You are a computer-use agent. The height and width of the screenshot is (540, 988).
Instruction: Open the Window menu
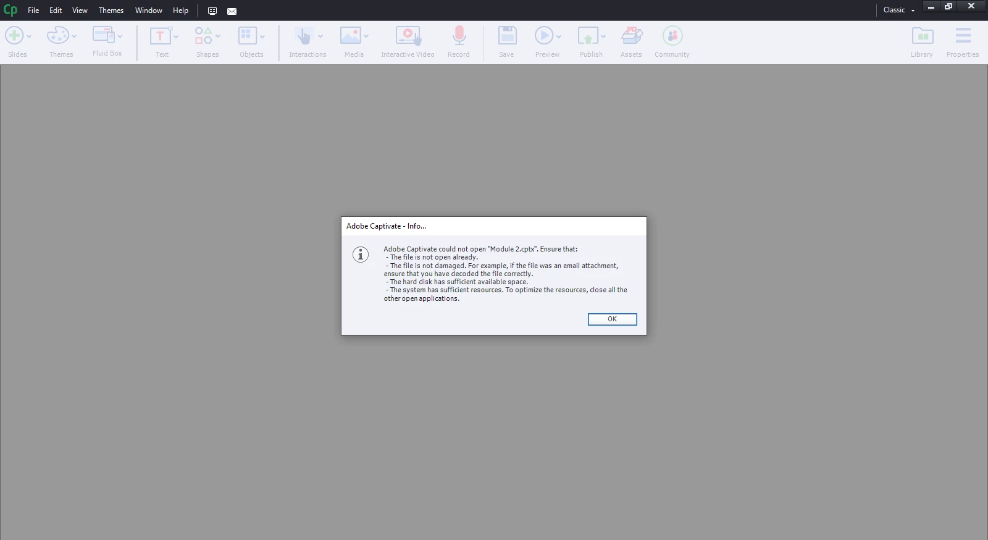pos(149,11)
